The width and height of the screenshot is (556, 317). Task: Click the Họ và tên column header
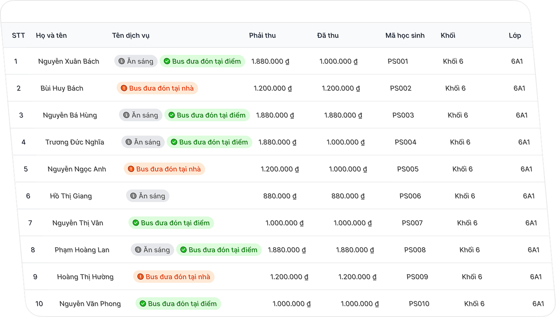(x=51, y=36)
